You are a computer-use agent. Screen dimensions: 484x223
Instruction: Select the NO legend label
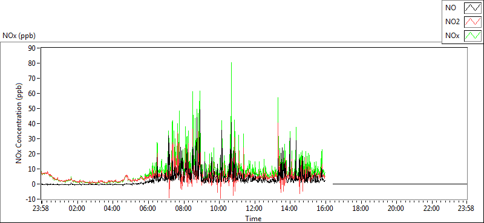(451, 8)
